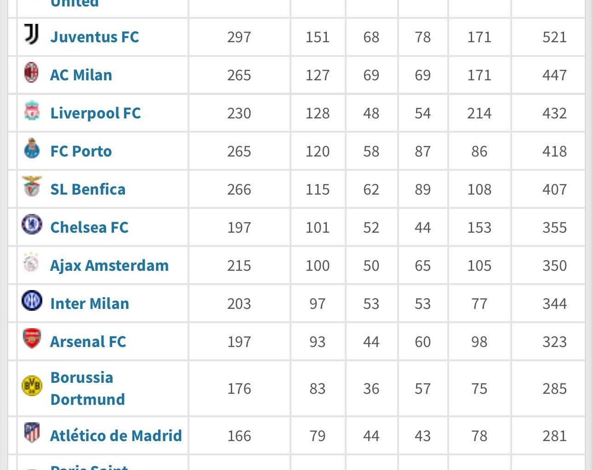Open the Atlético de Madrid page
593x470 pixels.
point(116,436)
